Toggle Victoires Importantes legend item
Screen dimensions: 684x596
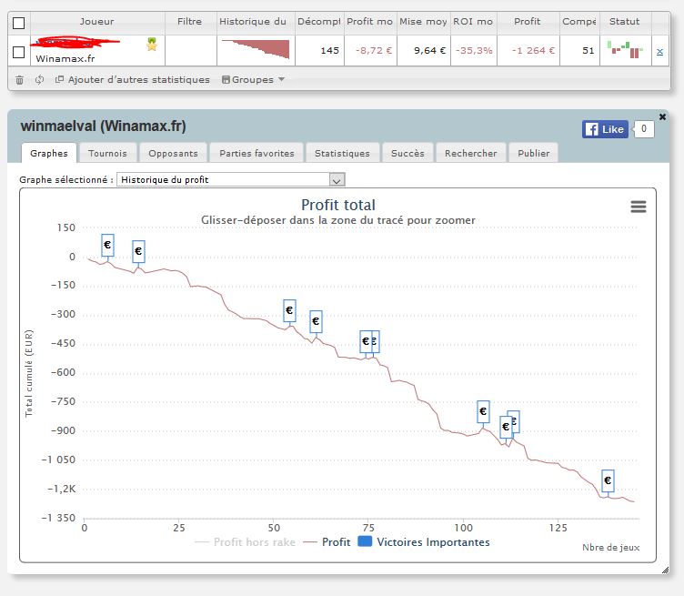424,542
